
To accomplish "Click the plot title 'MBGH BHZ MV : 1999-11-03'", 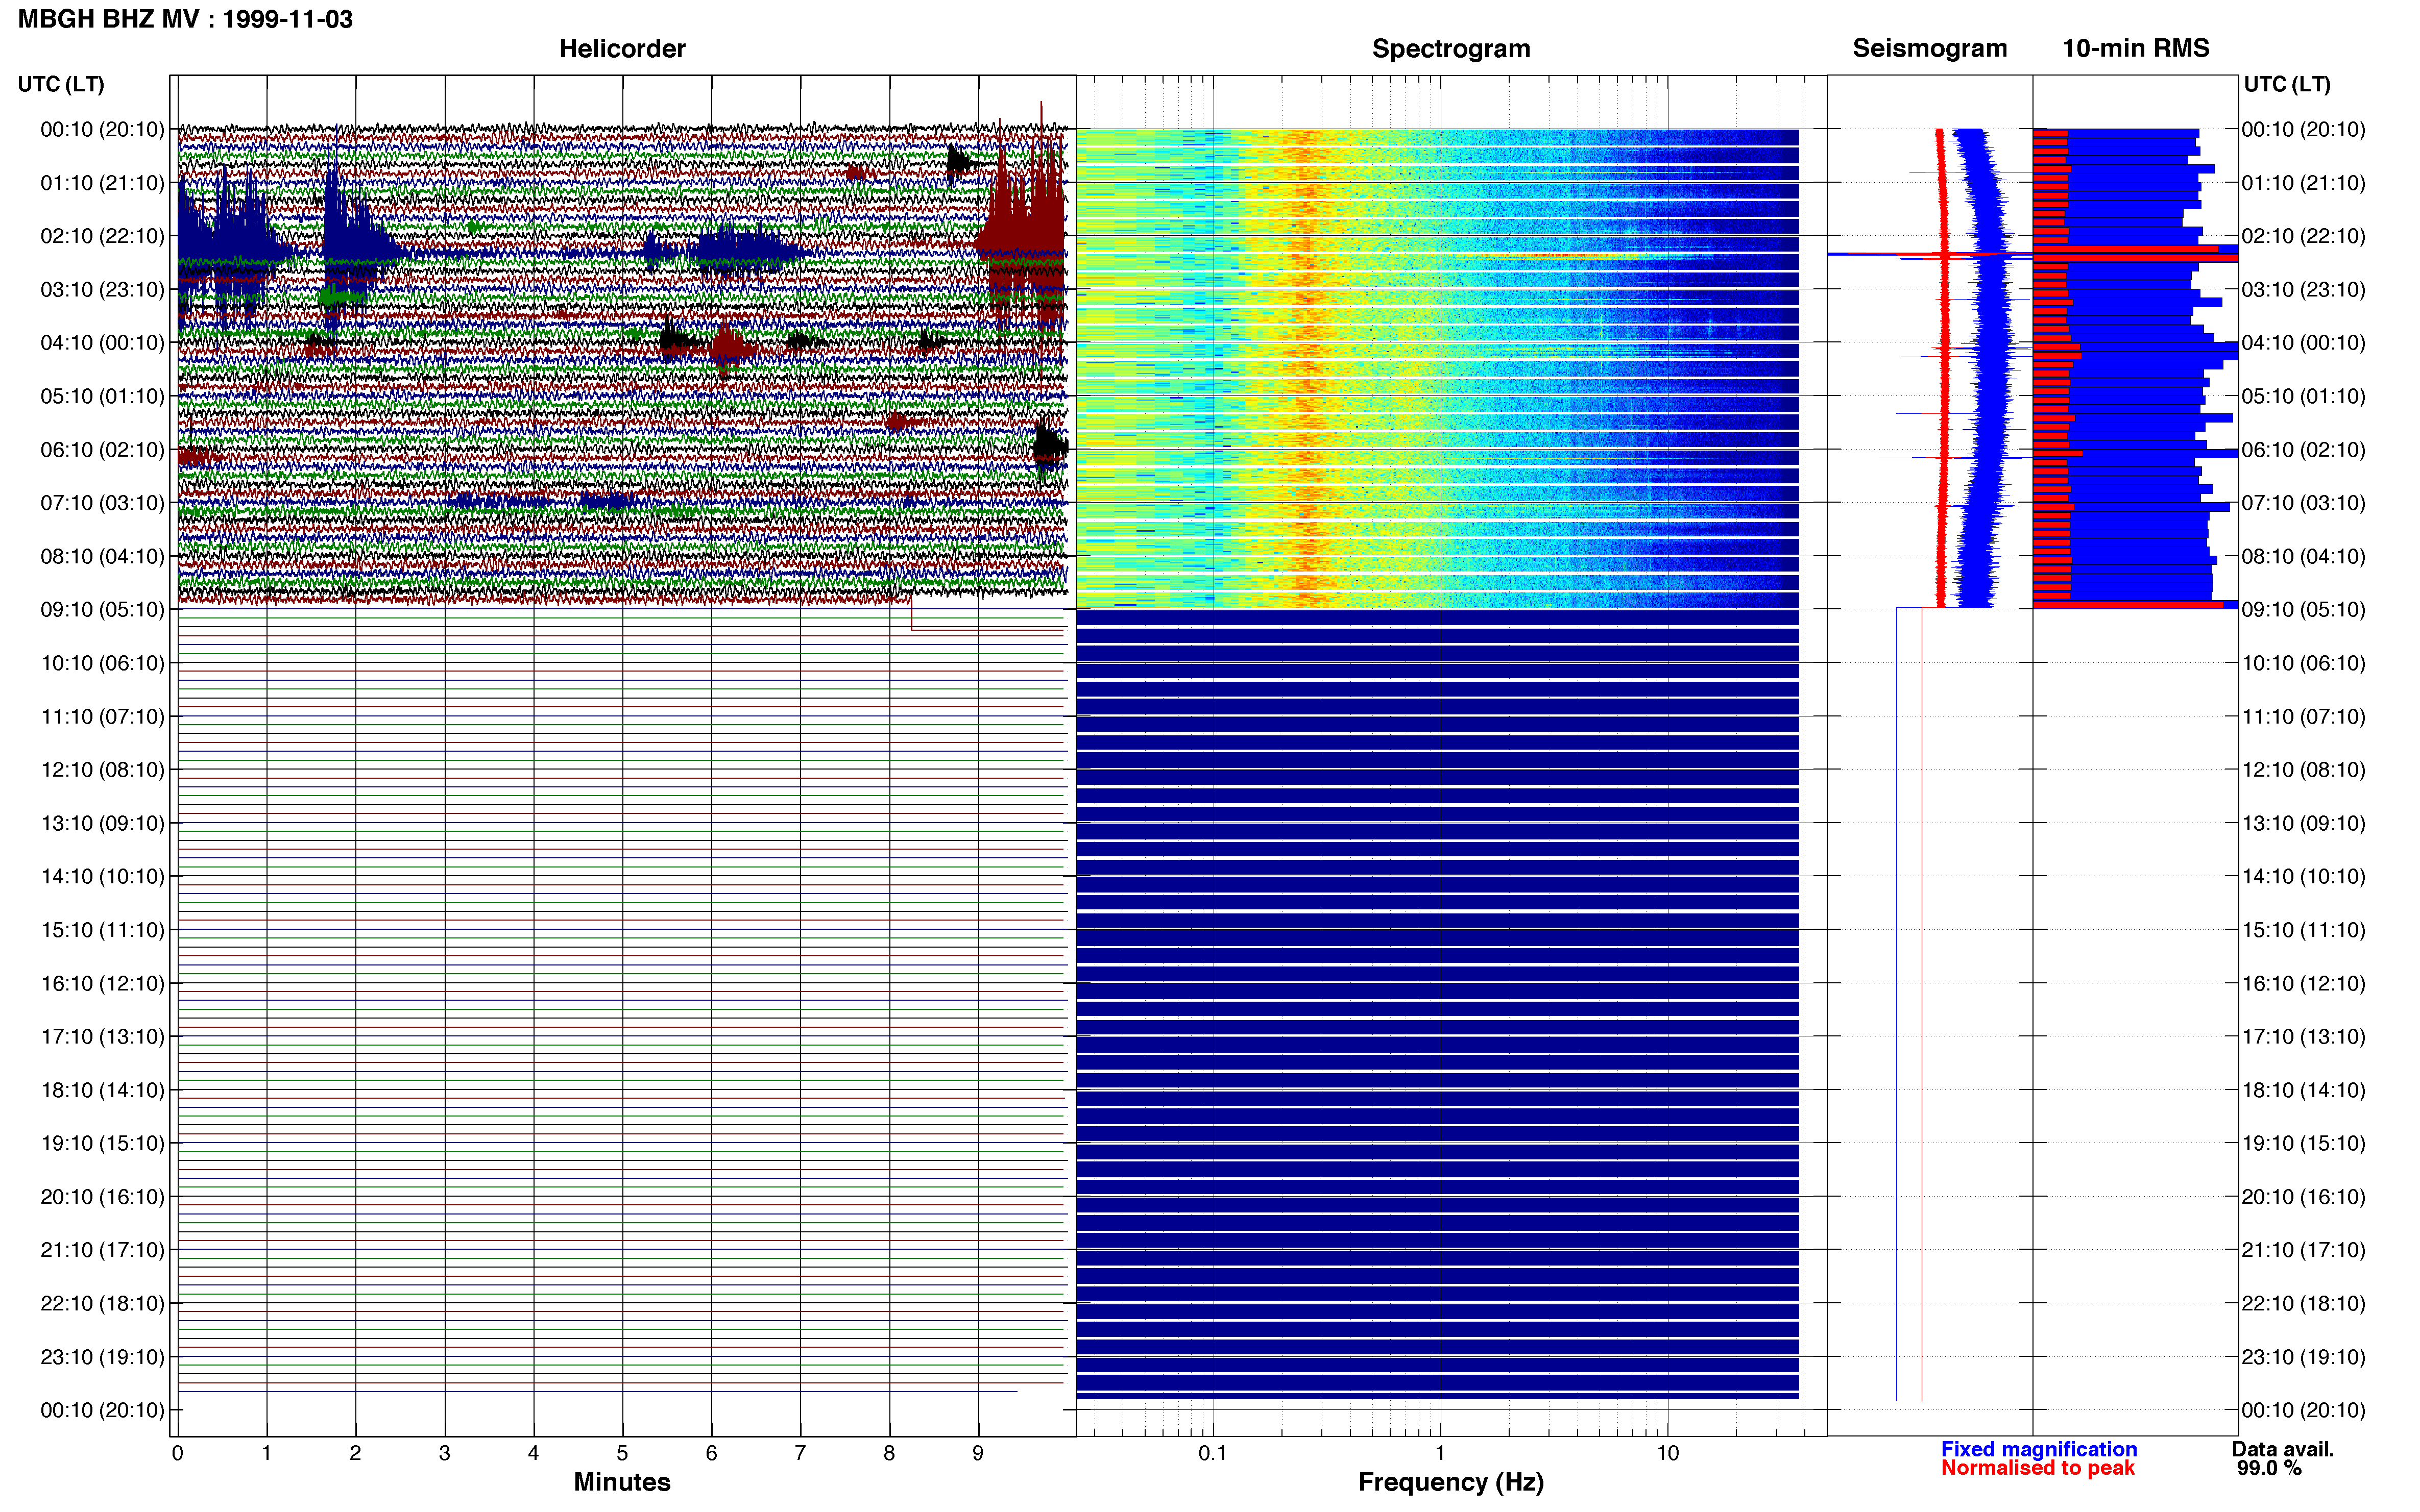I will point(185,19).
